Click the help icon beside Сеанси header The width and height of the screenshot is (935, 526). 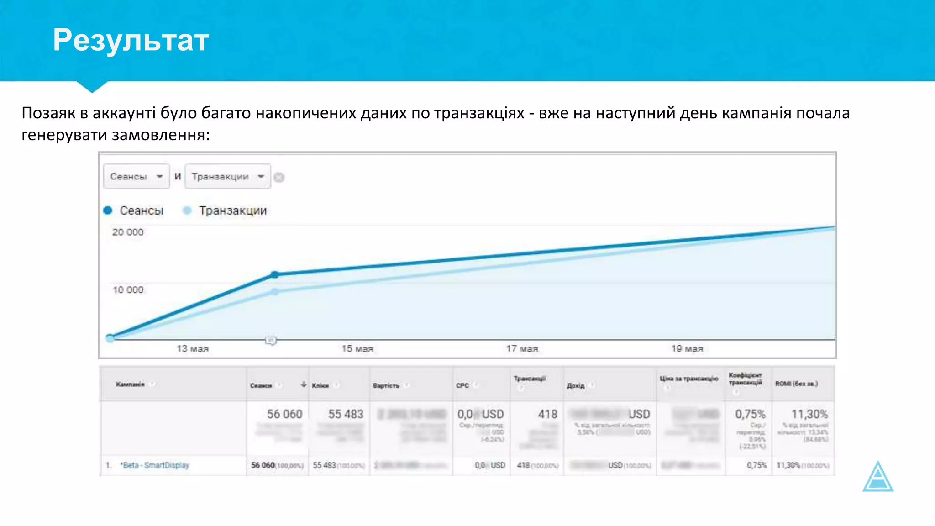pyautogui.click(x=279, y=385)
